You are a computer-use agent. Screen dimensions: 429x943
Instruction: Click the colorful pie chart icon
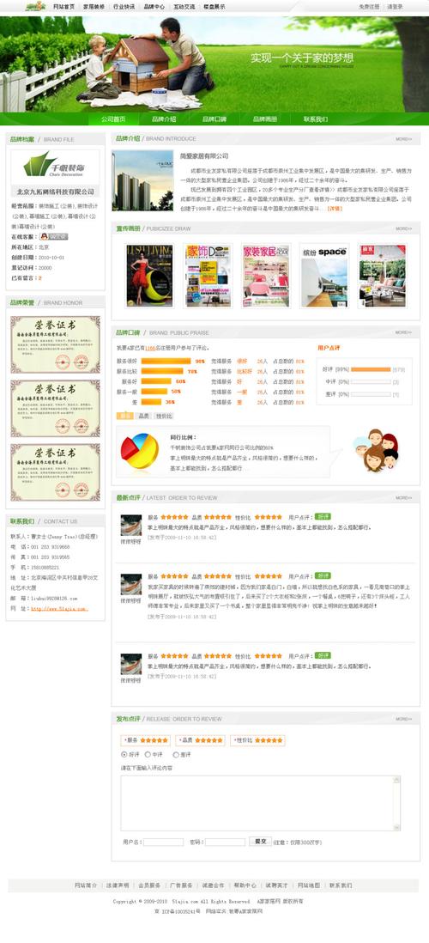pos(139,451)
